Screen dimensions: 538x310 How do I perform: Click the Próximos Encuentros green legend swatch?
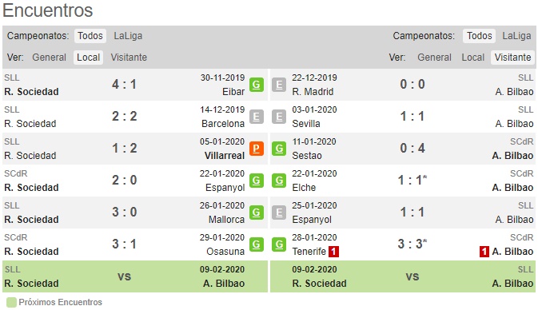click(x=11, y=303)
